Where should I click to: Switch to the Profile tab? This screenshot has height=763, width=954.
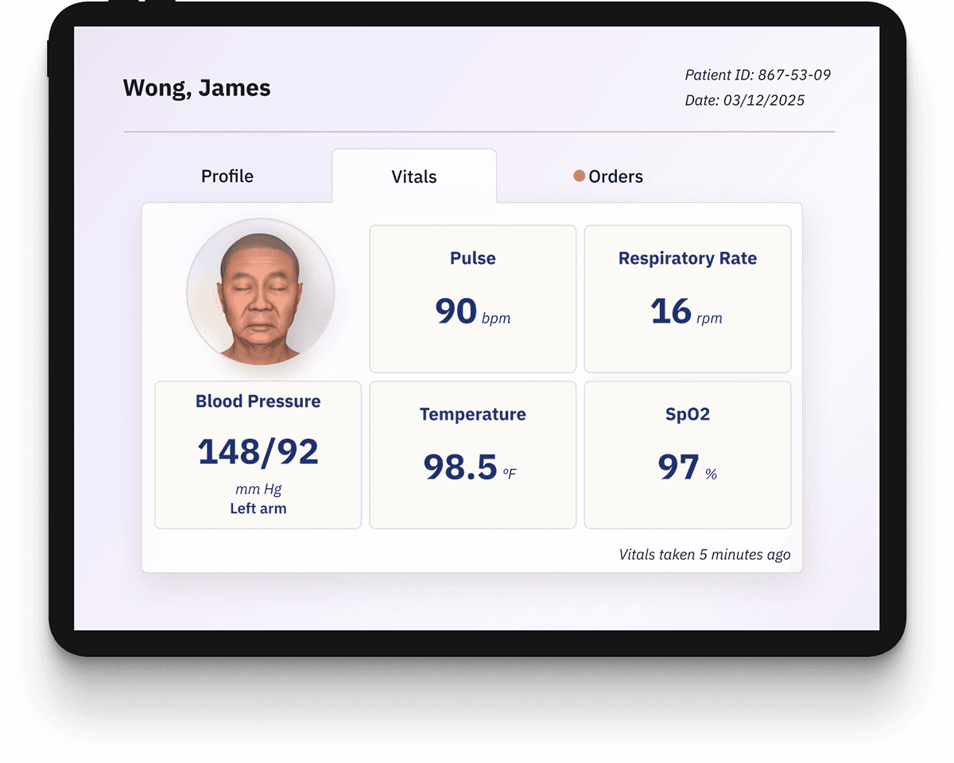pyautogui.click(x=227, y=176)
